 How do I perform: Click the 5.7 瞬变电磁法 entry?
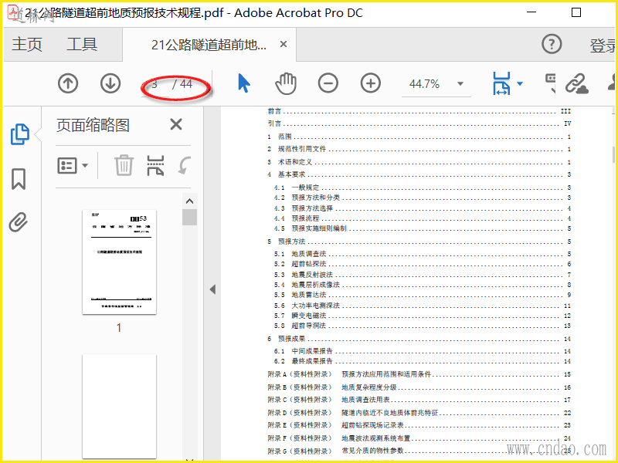[x=423, y=316]
